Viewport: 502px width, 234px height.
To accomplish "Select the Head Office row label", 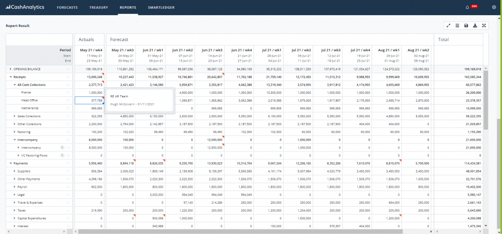I will pyautogui.click(x=30, y=101).
